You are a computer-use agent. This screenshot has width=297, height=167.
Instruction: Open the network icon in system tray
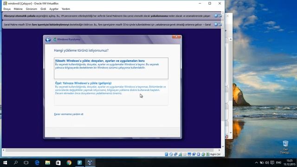point(262,163)
